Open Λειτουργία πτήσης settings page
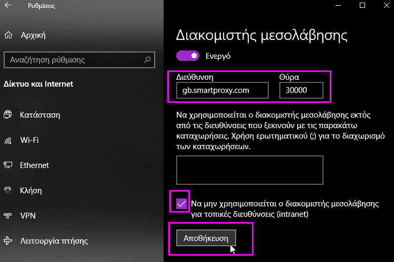The height and width of the screenshot is (262, 394). [54, 240]
